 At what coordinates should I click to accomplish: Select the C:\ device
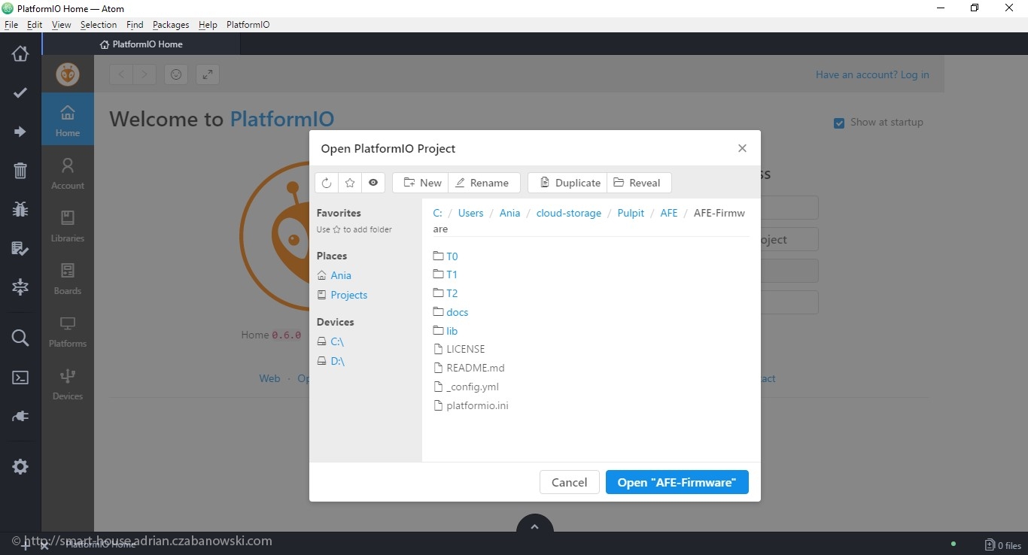tap(337, 341)
